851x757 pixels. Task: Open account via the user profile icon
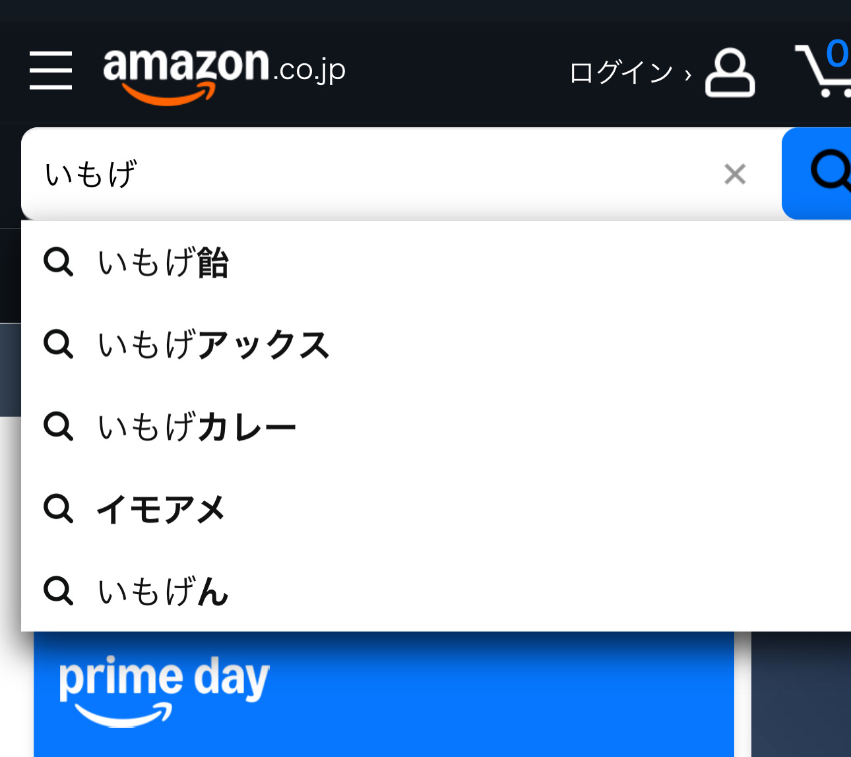point(730,73)
